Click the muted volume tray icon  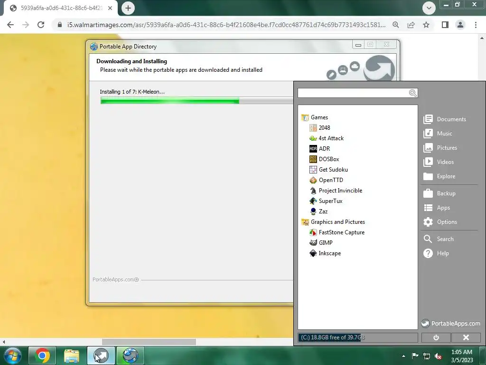coord(438,356)
